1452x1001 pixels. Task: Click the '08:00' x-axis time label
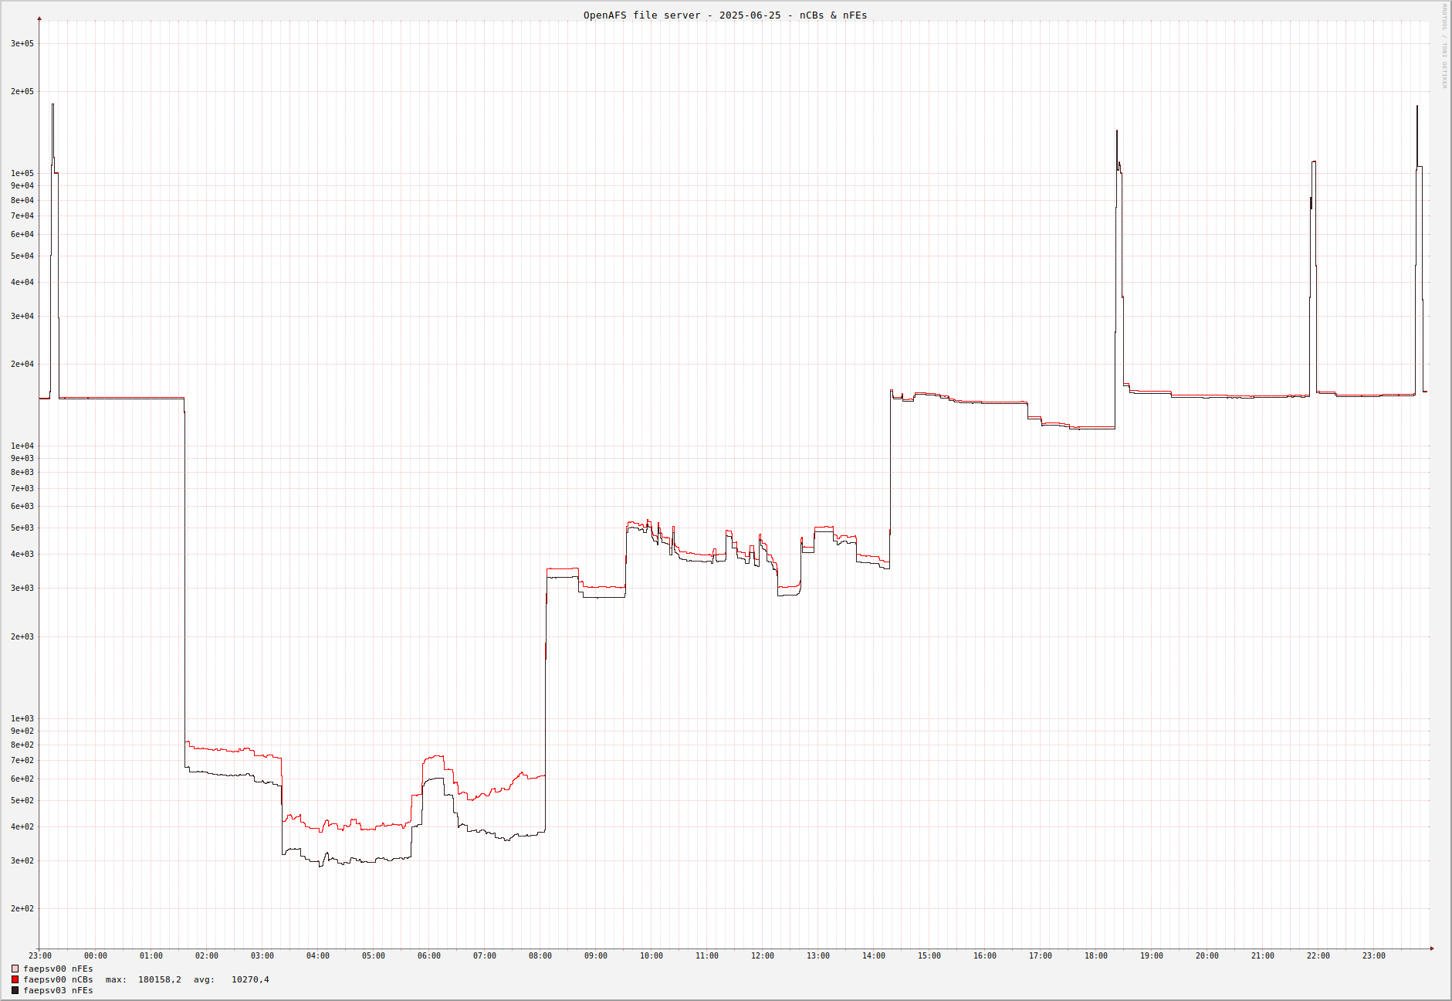click(x=540, y=955)
